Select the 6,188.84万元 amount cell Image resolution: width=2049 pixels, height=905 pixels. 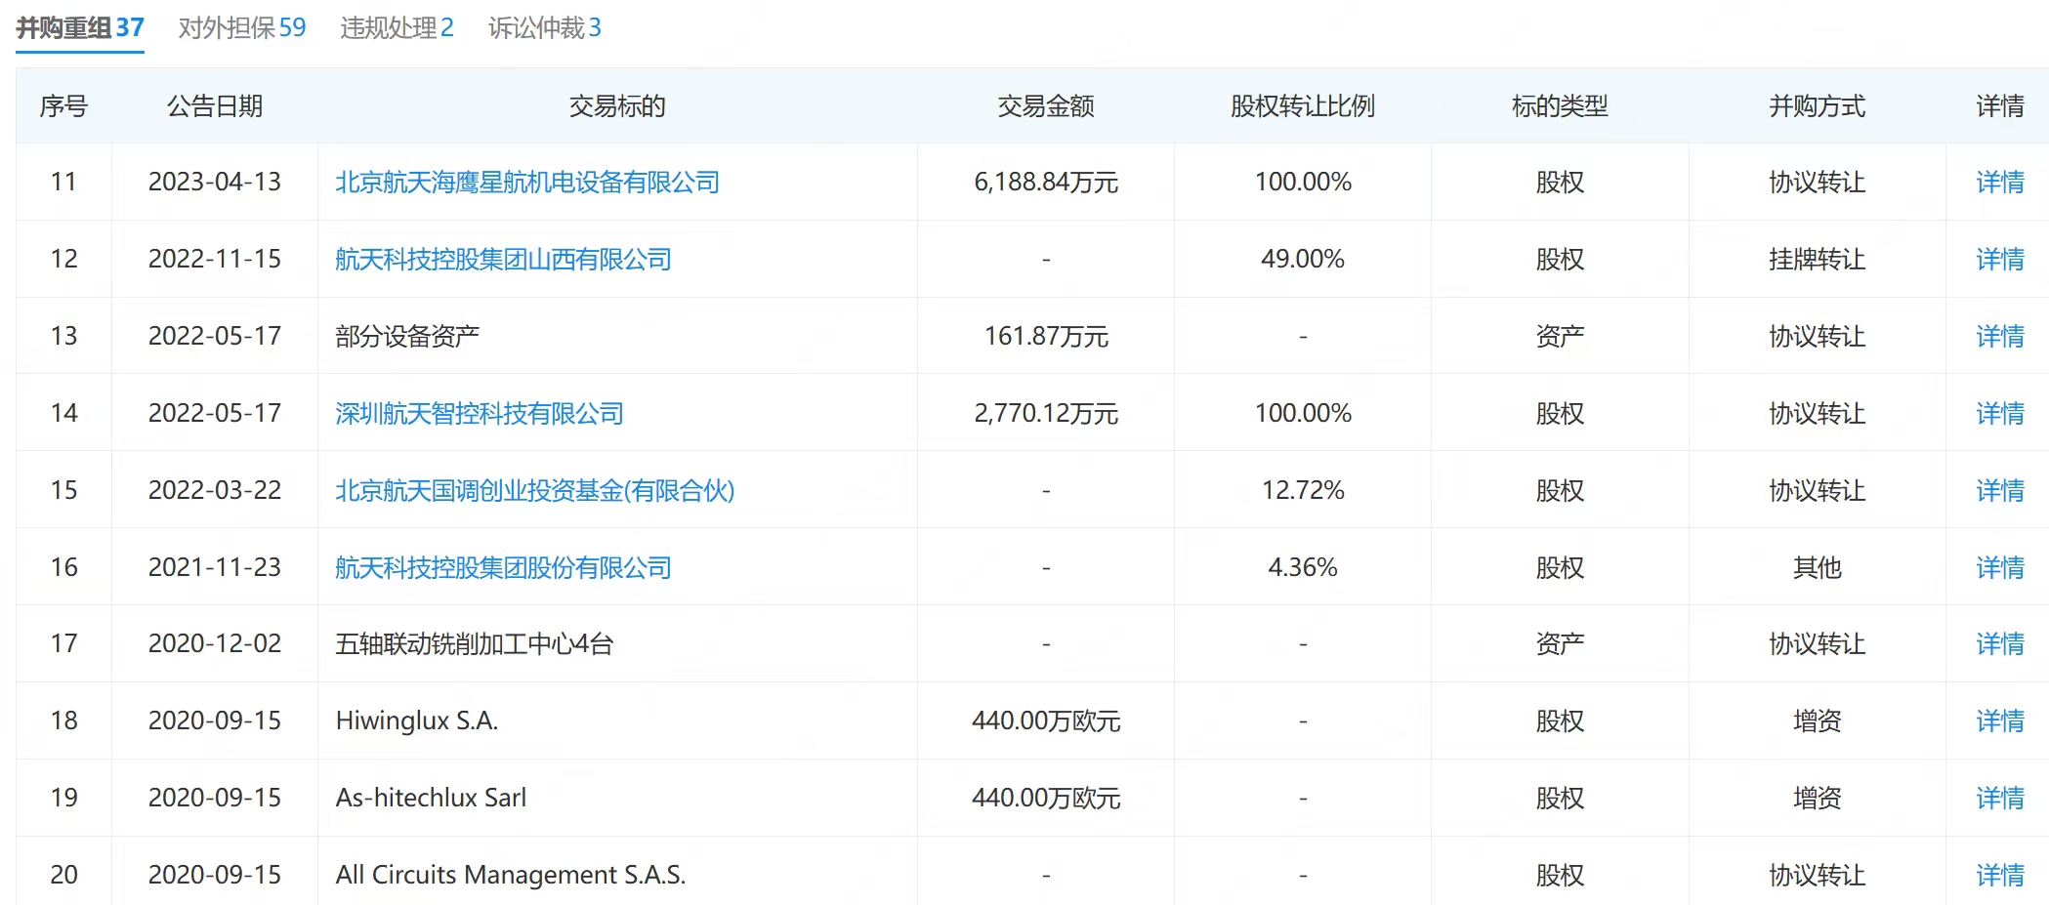(x=1046, y=183)
